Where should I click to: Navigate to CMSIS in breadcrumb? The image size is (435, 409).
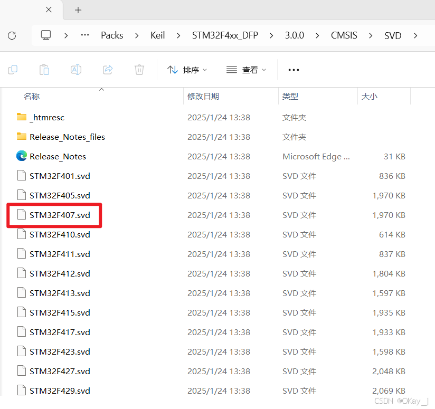(344, 35)
